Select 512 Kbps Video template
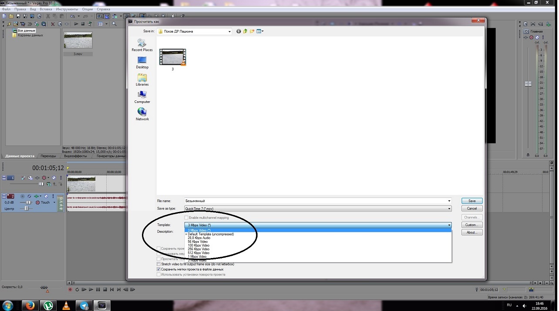559x311 pixels. [318, 253]
